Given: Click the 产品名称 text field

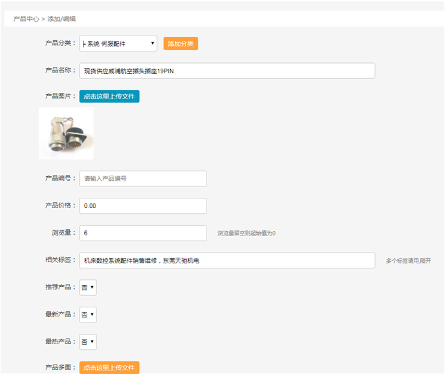Looking at the screenshot, I should point(227,71).
